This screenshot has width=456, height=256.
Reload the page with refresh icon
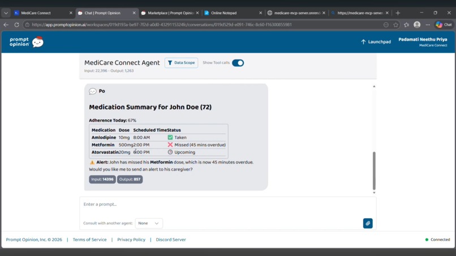coord(16,25)
